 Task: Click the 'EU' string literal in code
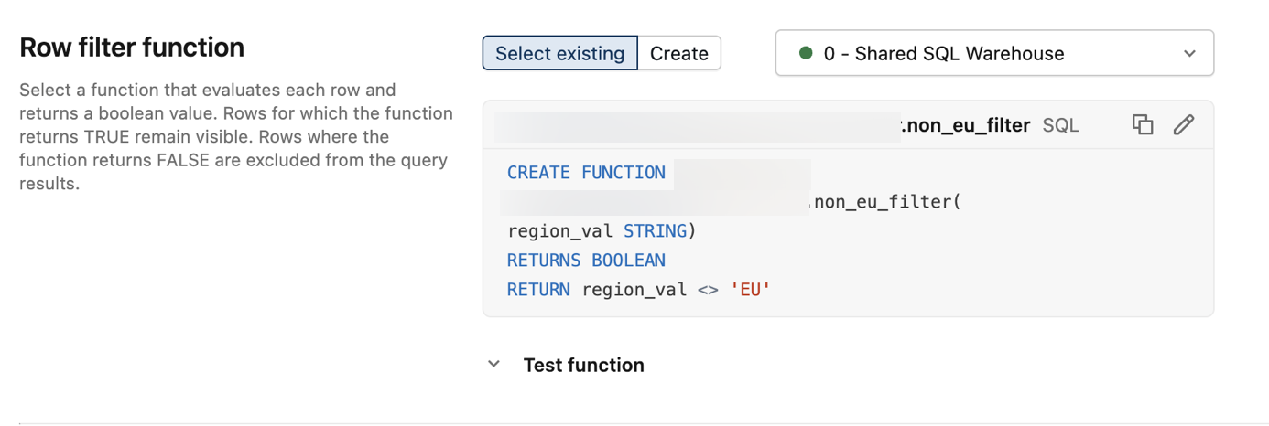(750, 290)
